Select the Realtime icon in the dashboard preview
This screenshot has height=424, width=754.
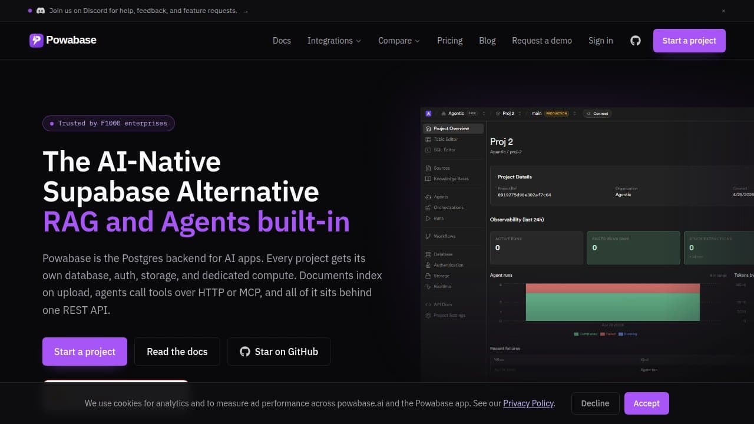click(428, 287)
